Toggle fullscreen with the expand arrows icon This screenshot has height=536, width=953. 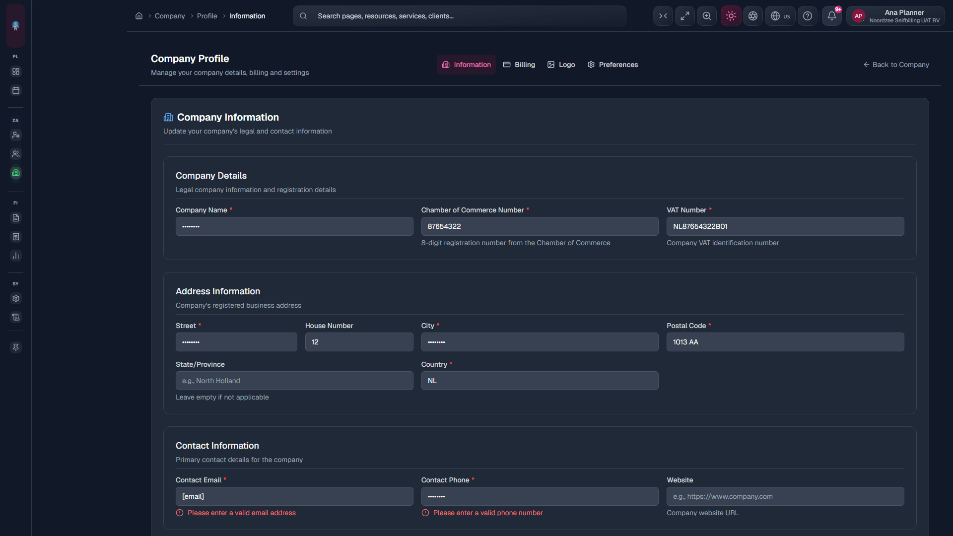click(685, 16)
